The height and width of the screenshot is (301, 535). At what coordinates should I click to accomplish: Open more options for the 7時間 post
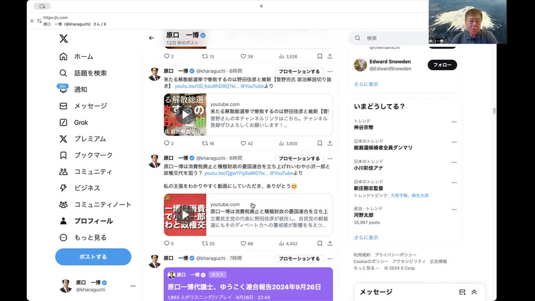click(330, 259)
